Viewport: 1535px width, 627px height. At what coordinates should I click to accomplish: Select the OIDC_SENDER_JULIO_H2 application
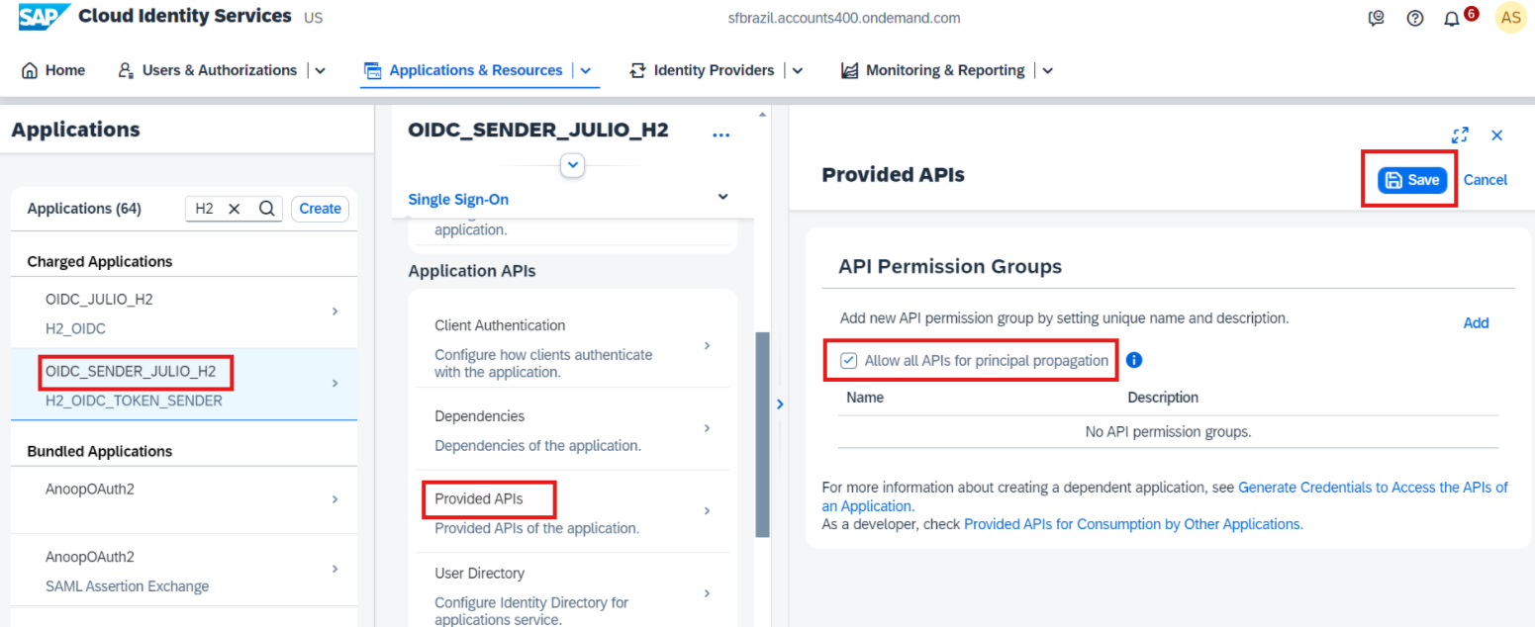tap(184, 384)
